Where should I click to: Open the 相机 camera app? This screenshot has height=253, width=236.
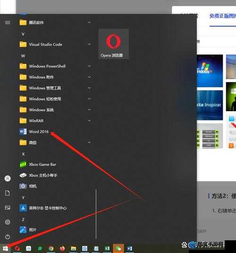(28, 186)
